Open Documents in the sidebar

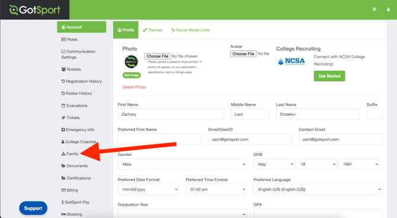pos(75,166)
